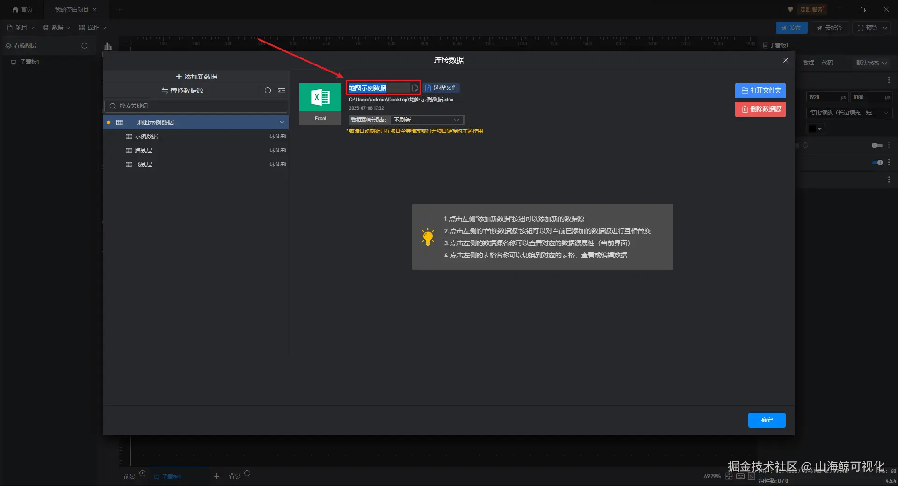Click the search icon in 看板图层 panel
This screenshot has height=486, width=898.
pos(85,46)
